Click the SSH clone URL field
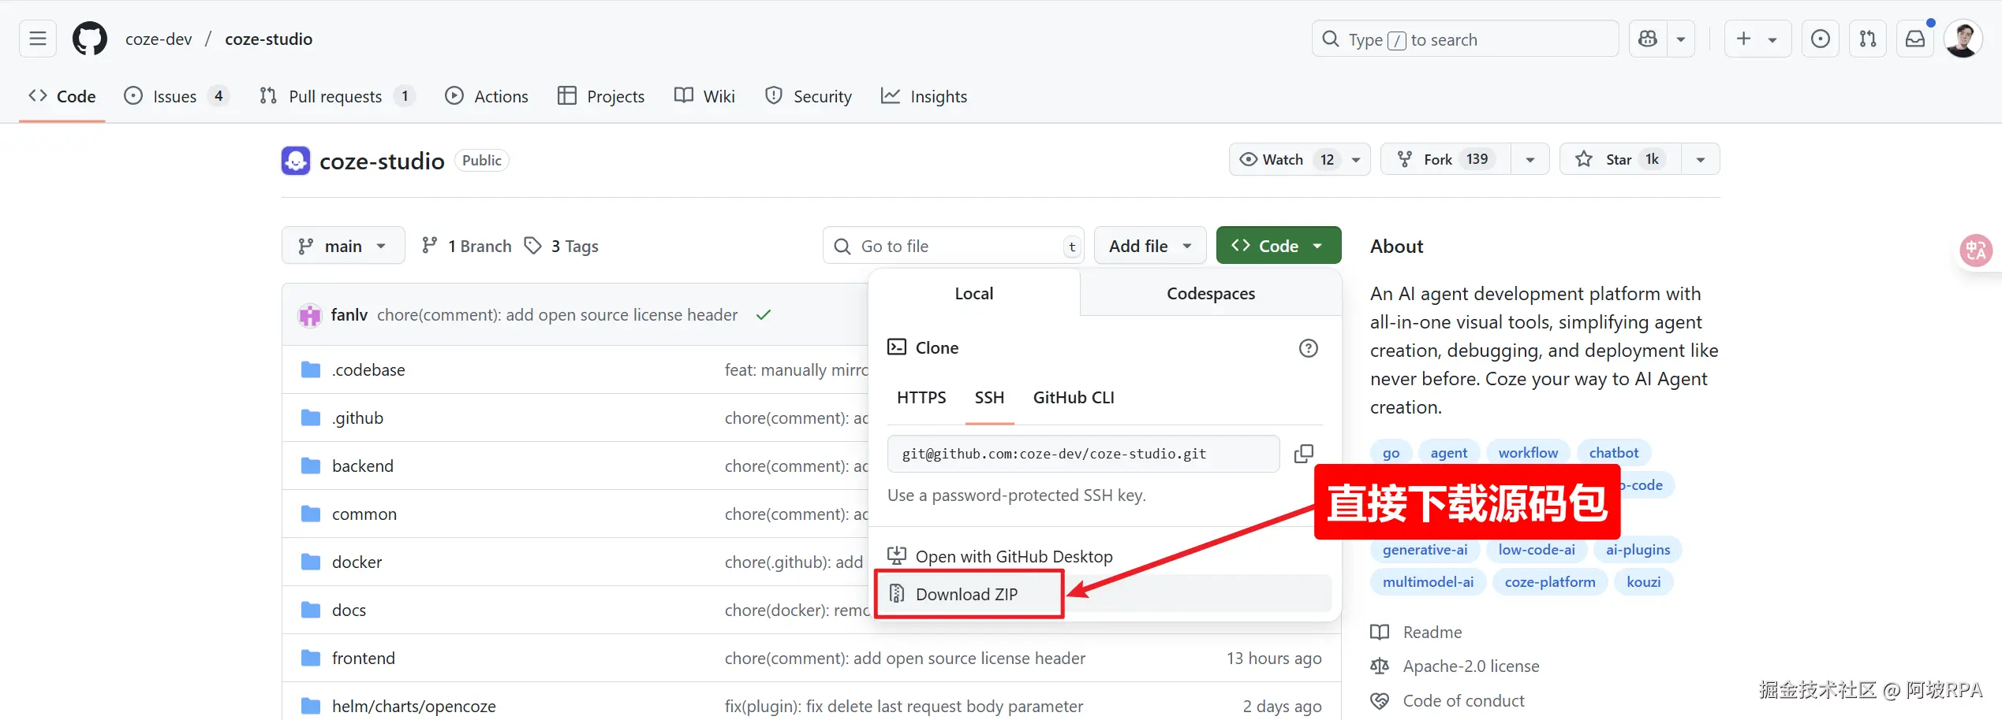 click(1083, 454)
